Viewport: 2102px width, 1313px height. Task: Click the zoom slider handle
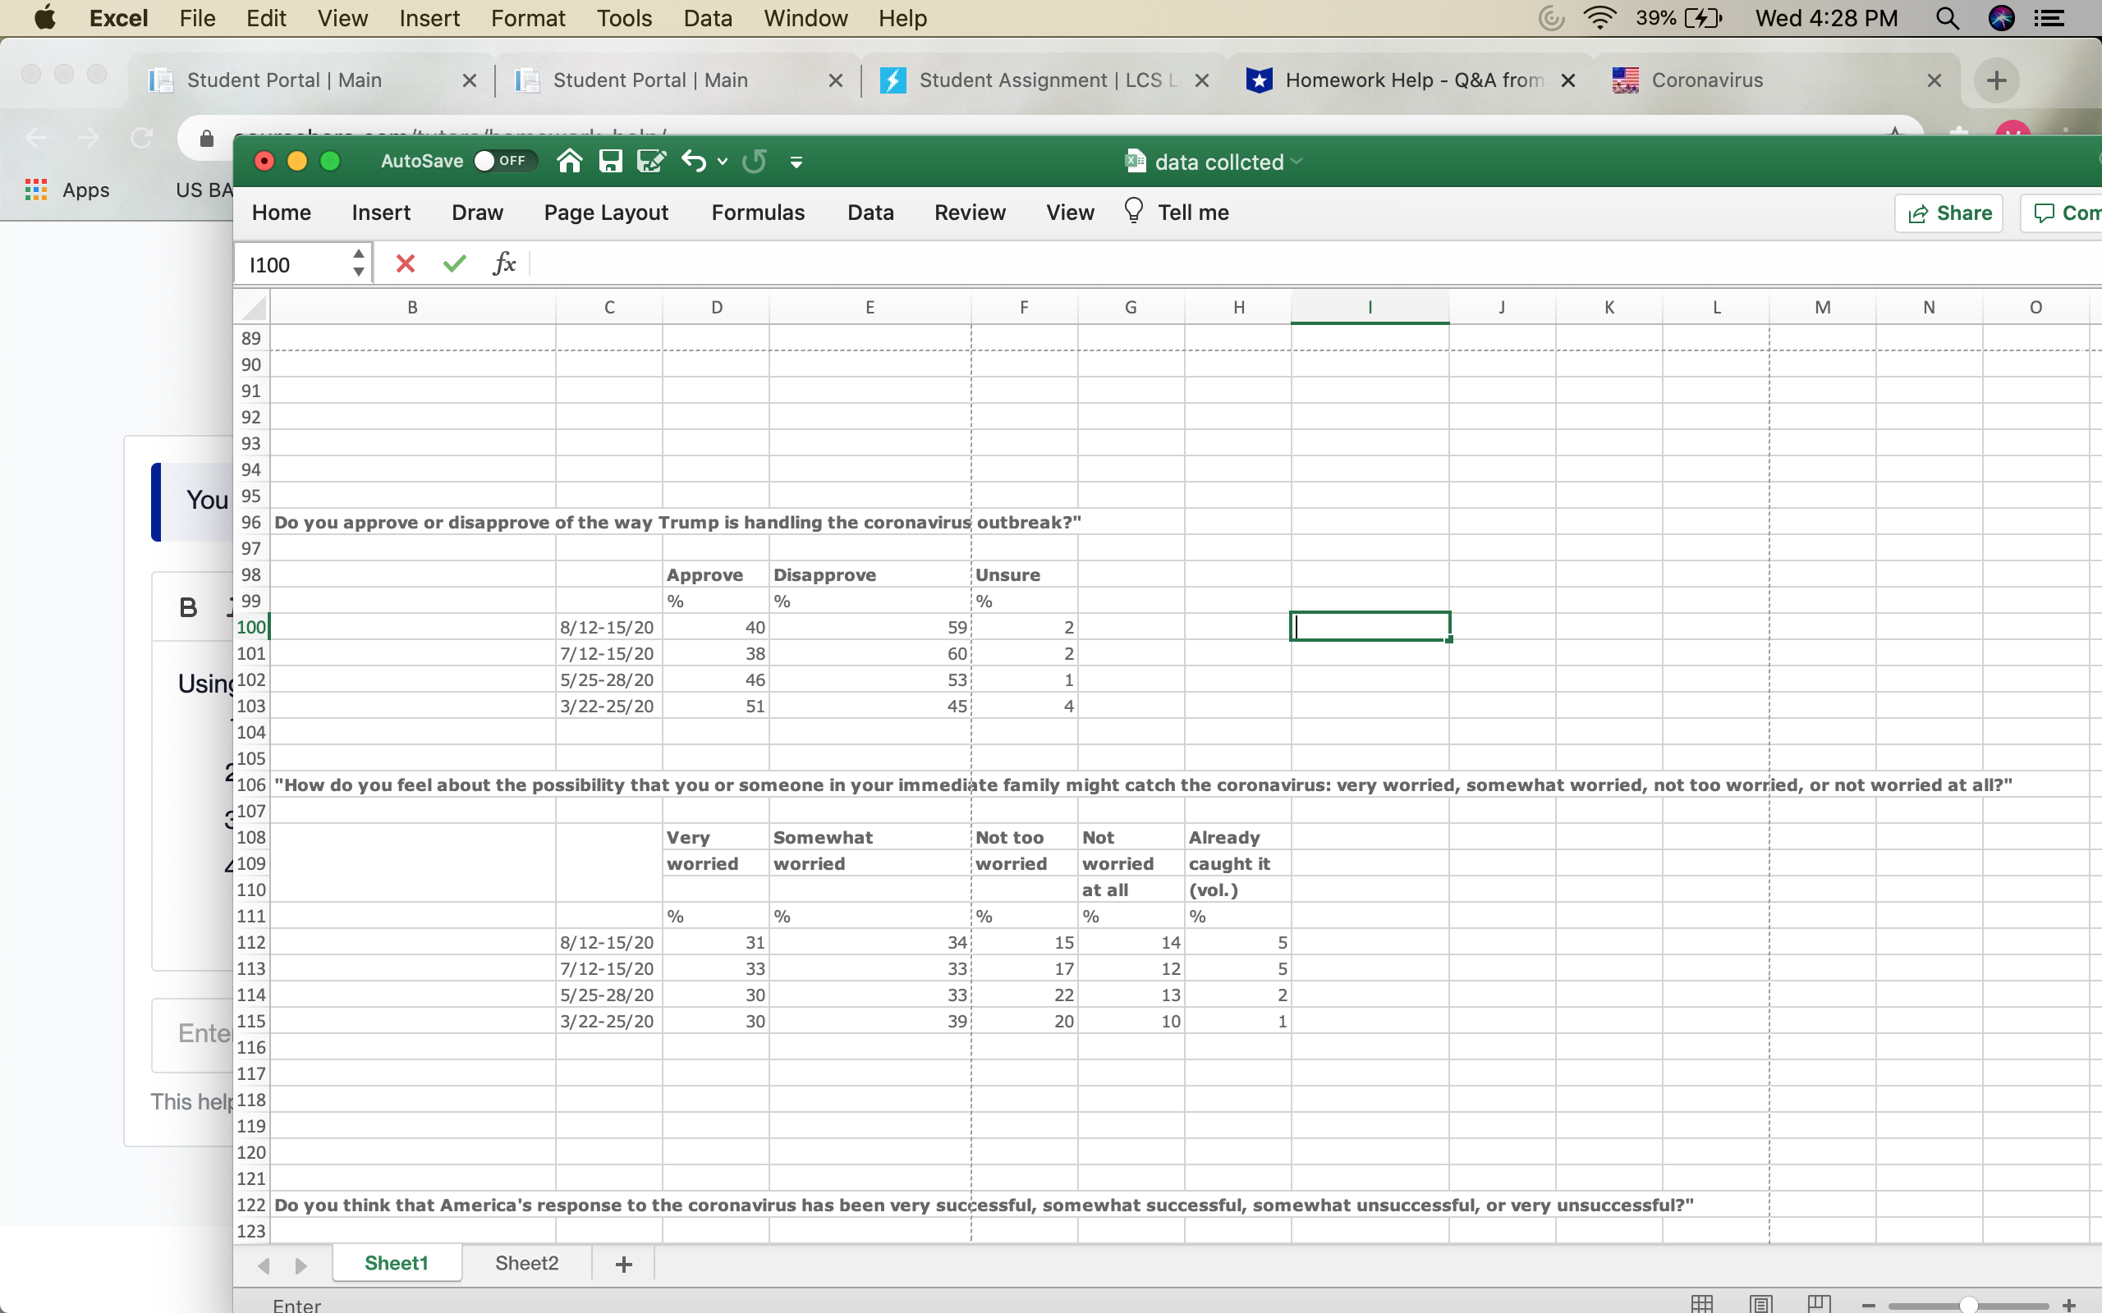click(1968, 1305)
